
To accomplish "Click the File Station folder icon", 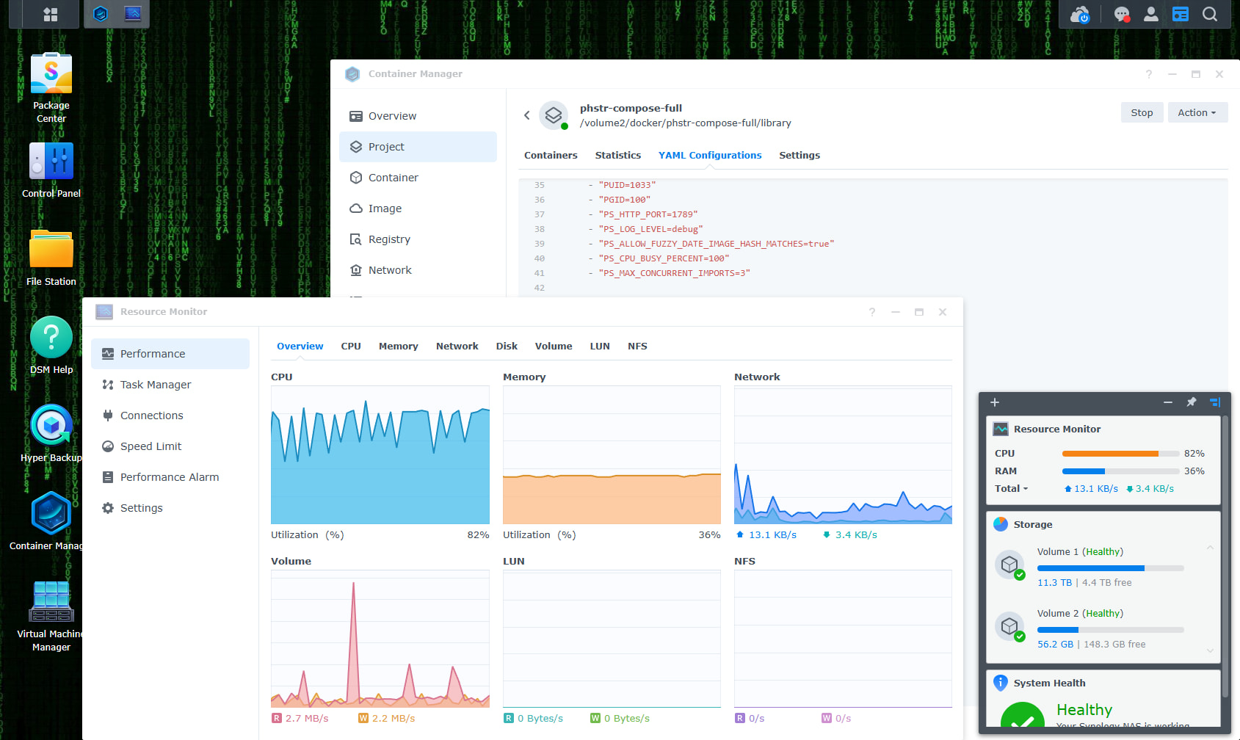I will pos(51,250).
